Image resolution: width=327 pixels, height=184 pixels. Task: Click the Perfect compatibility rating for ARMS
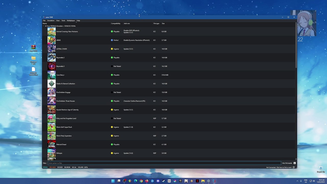pos(115,40)
